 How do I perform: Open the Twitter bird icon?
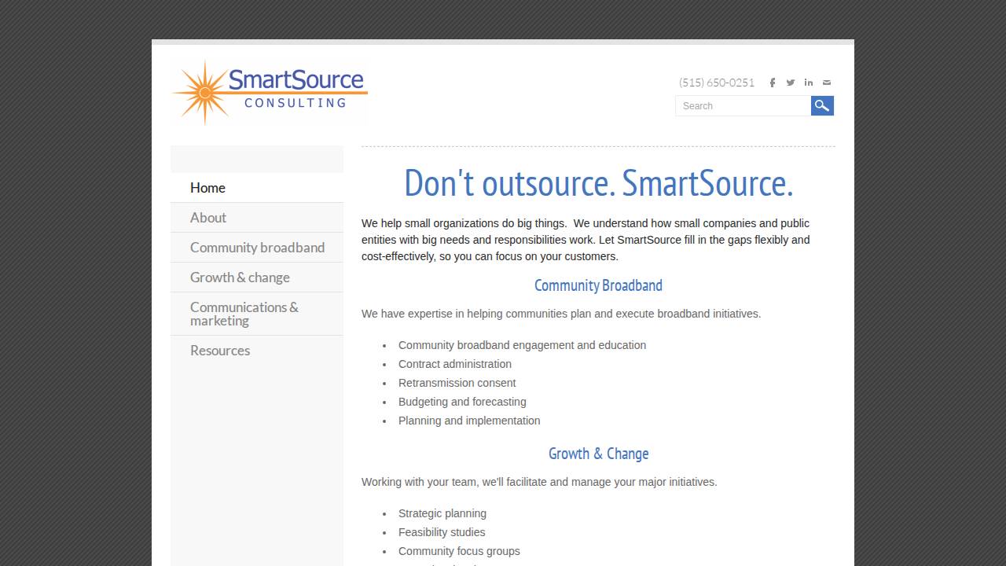tap(791, 83)
